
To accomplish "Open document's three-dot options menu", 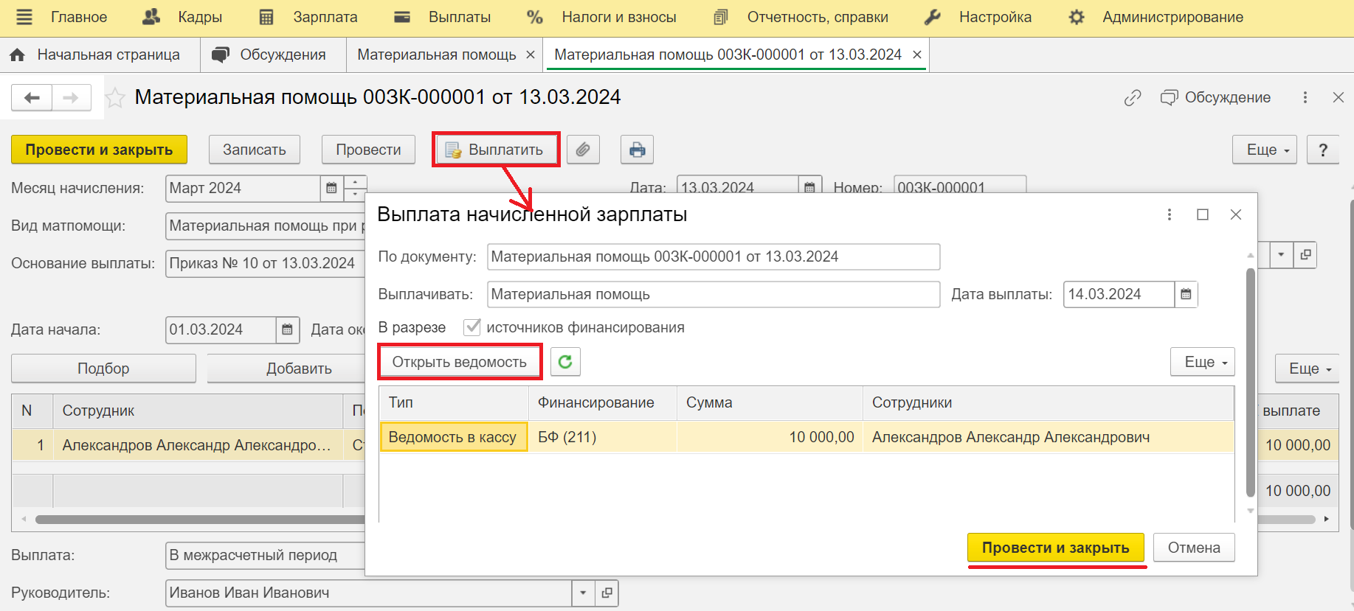I will (1305, 97).
